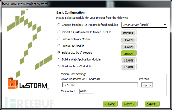Click the 'Please select a module' instruction text

(92, 18)
